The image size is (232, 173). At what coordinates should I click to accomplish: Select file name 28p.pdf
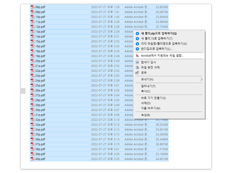(x=40, y=100)
